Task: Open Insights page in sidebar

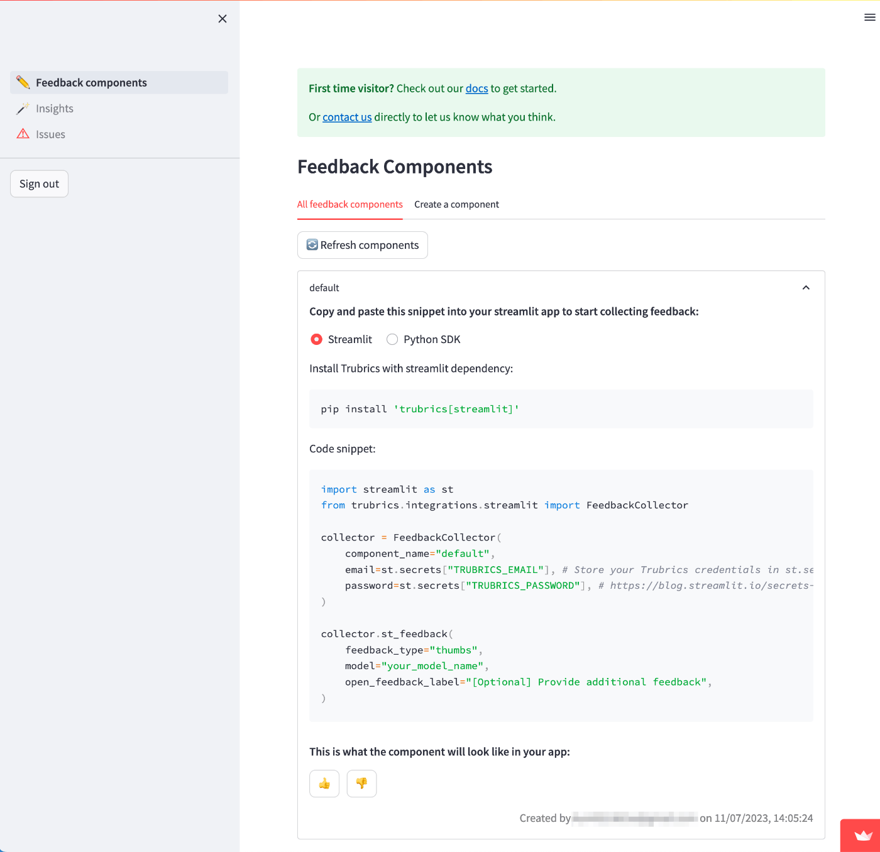Action: coord(119,108)
